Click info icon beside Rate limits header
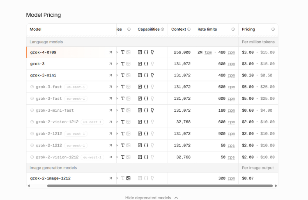The width and height of the screenshot is (308, 200). 233,29
